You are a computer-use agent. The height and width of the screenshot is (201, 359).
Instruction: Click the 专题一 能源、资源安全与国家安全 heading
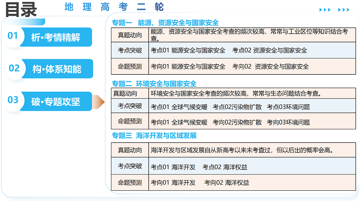[x=165, y=23]
